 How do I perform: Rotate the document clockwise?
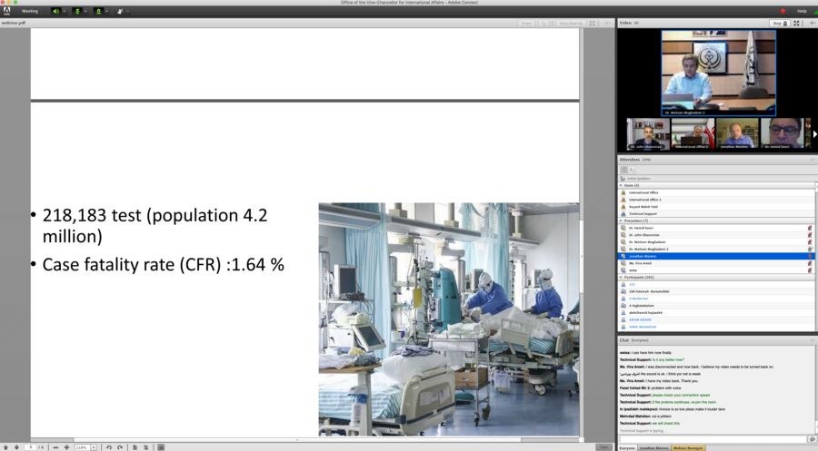120,447
